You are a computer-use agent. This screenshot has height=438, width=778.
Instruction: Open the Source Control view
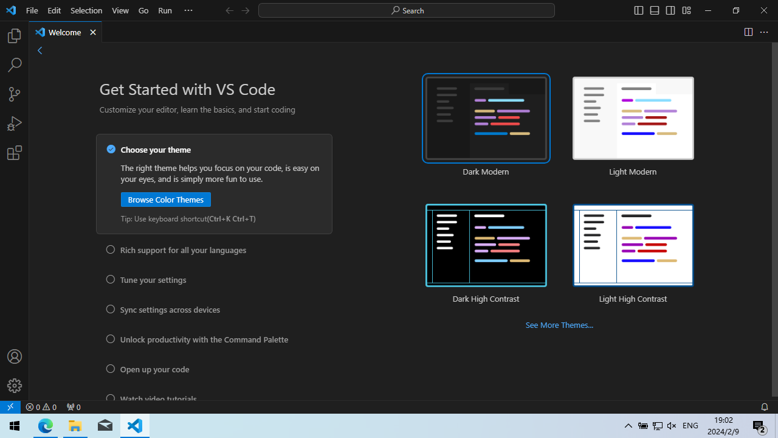click(x=15, y=94)
